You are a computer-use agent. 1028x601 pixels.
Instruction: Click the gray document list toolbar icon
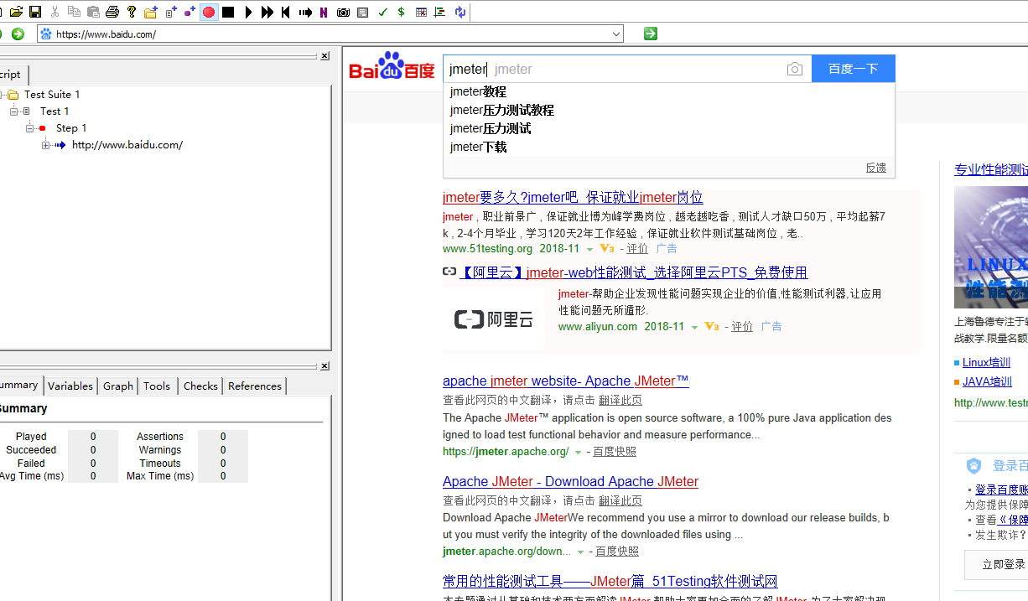point(362,12)
